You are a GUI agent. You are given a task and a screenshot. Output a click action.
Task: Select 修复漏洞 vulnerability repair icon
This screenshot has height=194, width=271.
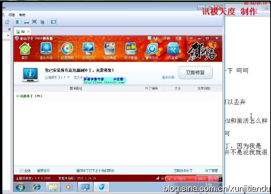67,51
